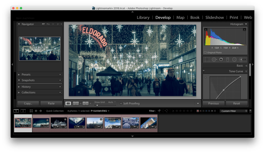Select last filmstrip thumbnail blue building
This screenshot has width=265, height=153.
coord(148,123)
